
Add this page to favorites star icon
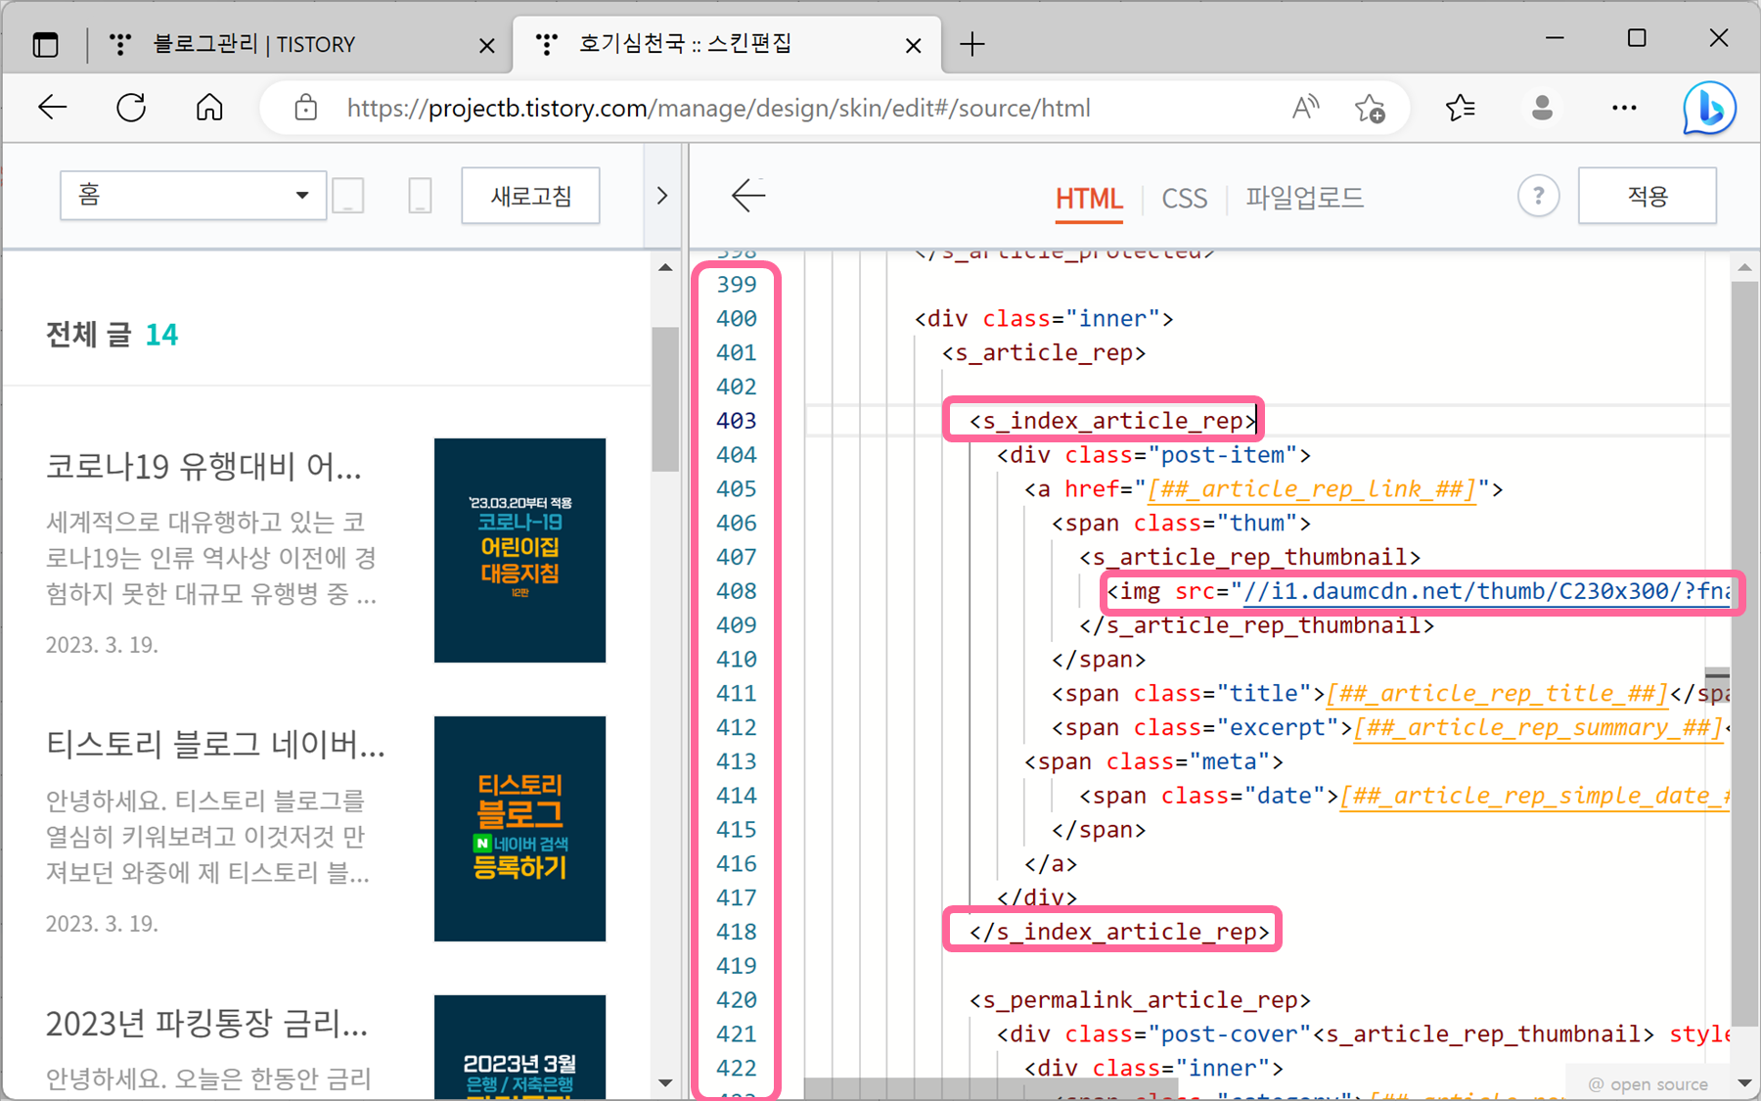point(1370,108)
